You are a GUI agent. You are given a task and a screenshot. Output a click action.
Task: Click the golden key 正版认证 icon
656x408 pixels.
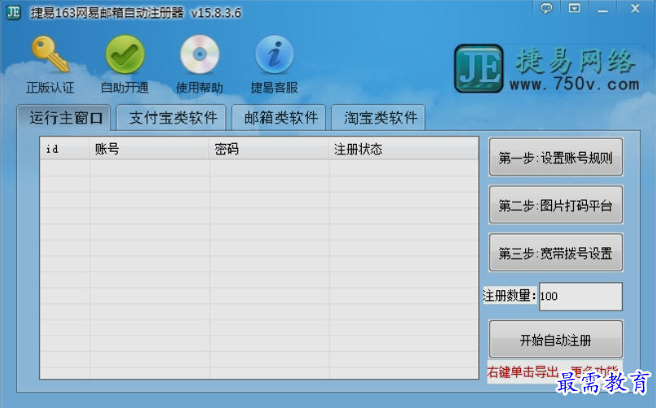coord(50,54)
